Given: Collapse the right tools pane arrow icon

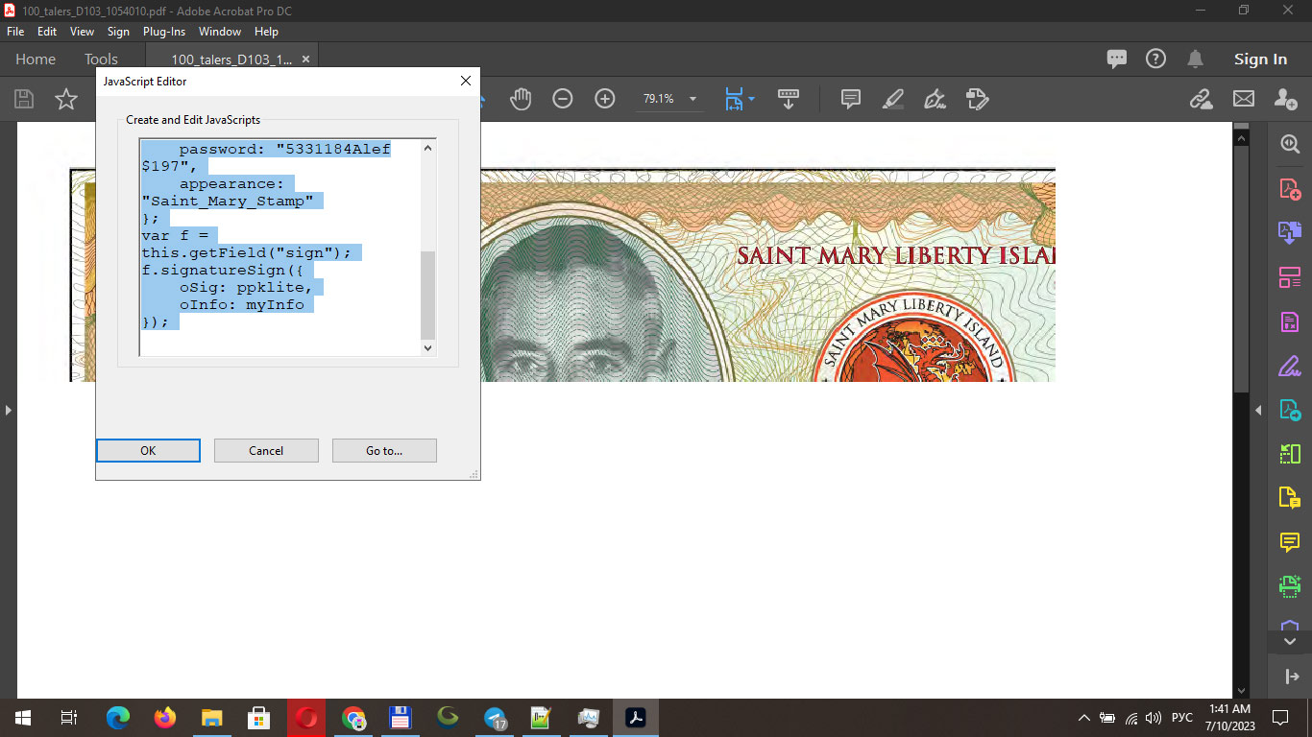Looking at the screenshot, I should 1292,677.
